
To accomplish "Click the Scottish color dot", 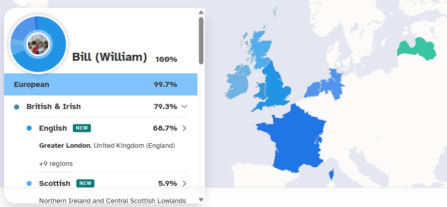I will click(29, 183).
